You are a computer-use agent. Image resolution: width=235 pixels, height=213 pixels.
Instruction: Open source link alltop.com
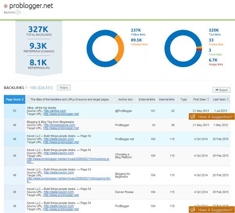pos(55,111)
